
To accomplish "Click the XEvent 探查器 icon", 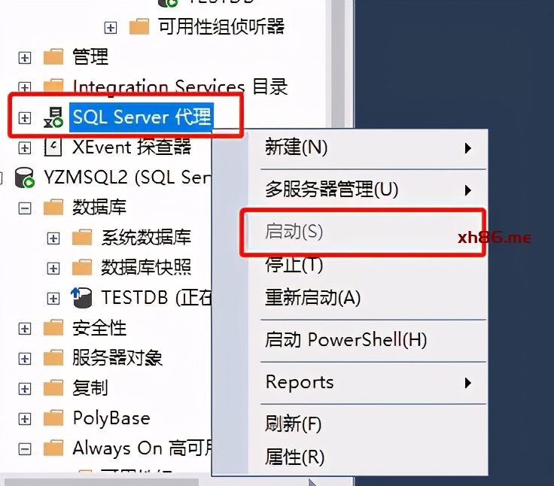I will coord(53,147).
